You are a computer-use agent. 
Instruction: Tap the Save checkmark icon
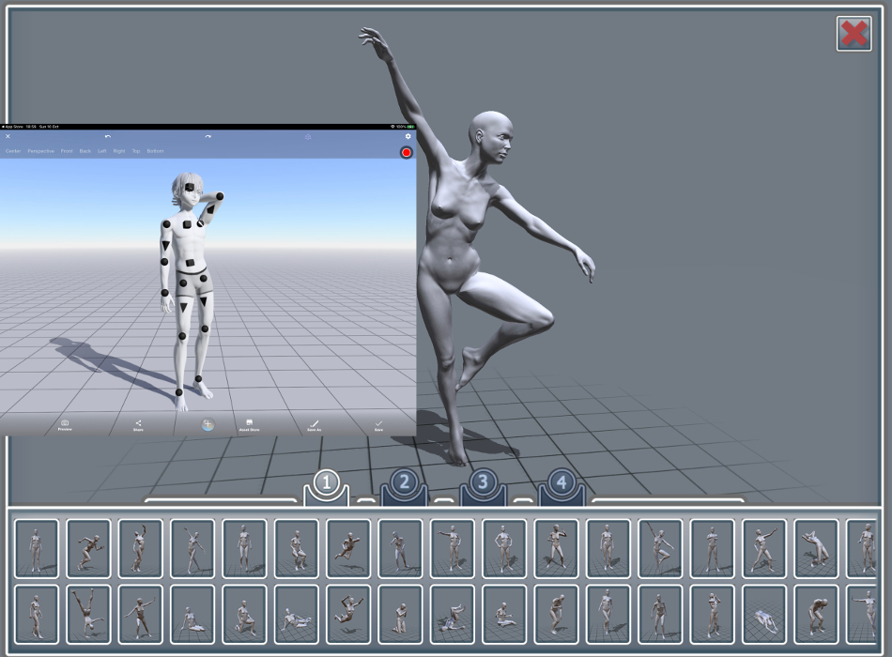click(x=377, y=422)
